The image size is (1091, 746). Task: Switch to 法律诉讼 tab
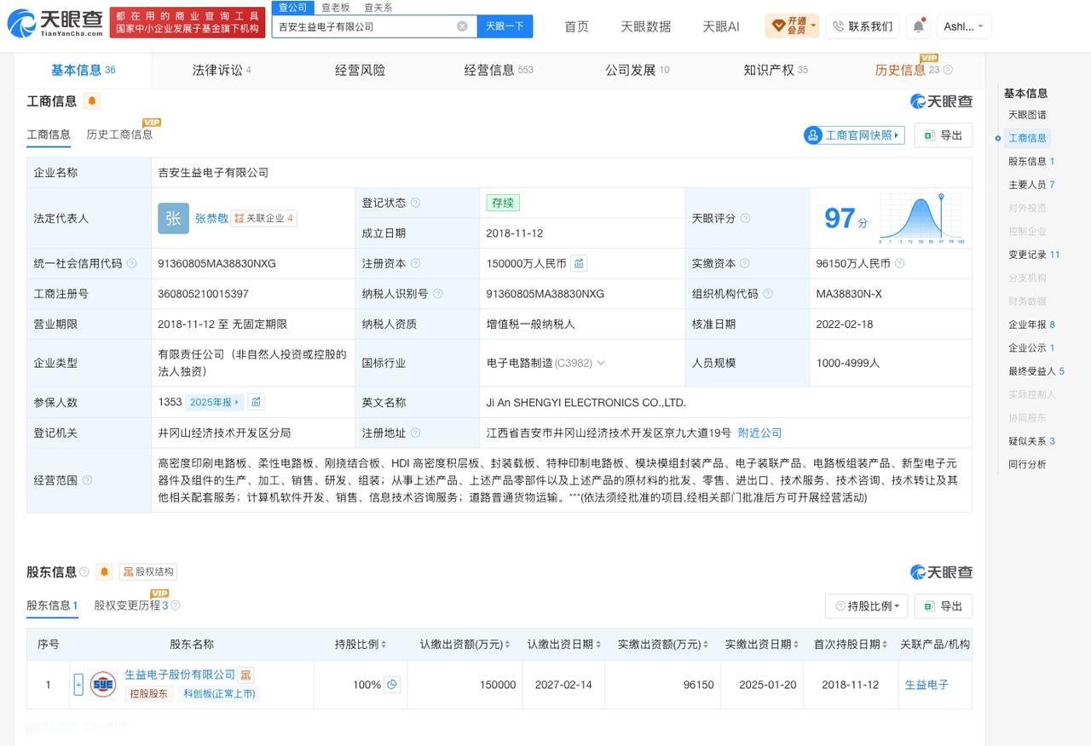point(222,70)
